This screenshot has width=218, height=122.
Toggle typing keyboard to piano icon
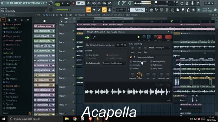click(x=89, y=10)
